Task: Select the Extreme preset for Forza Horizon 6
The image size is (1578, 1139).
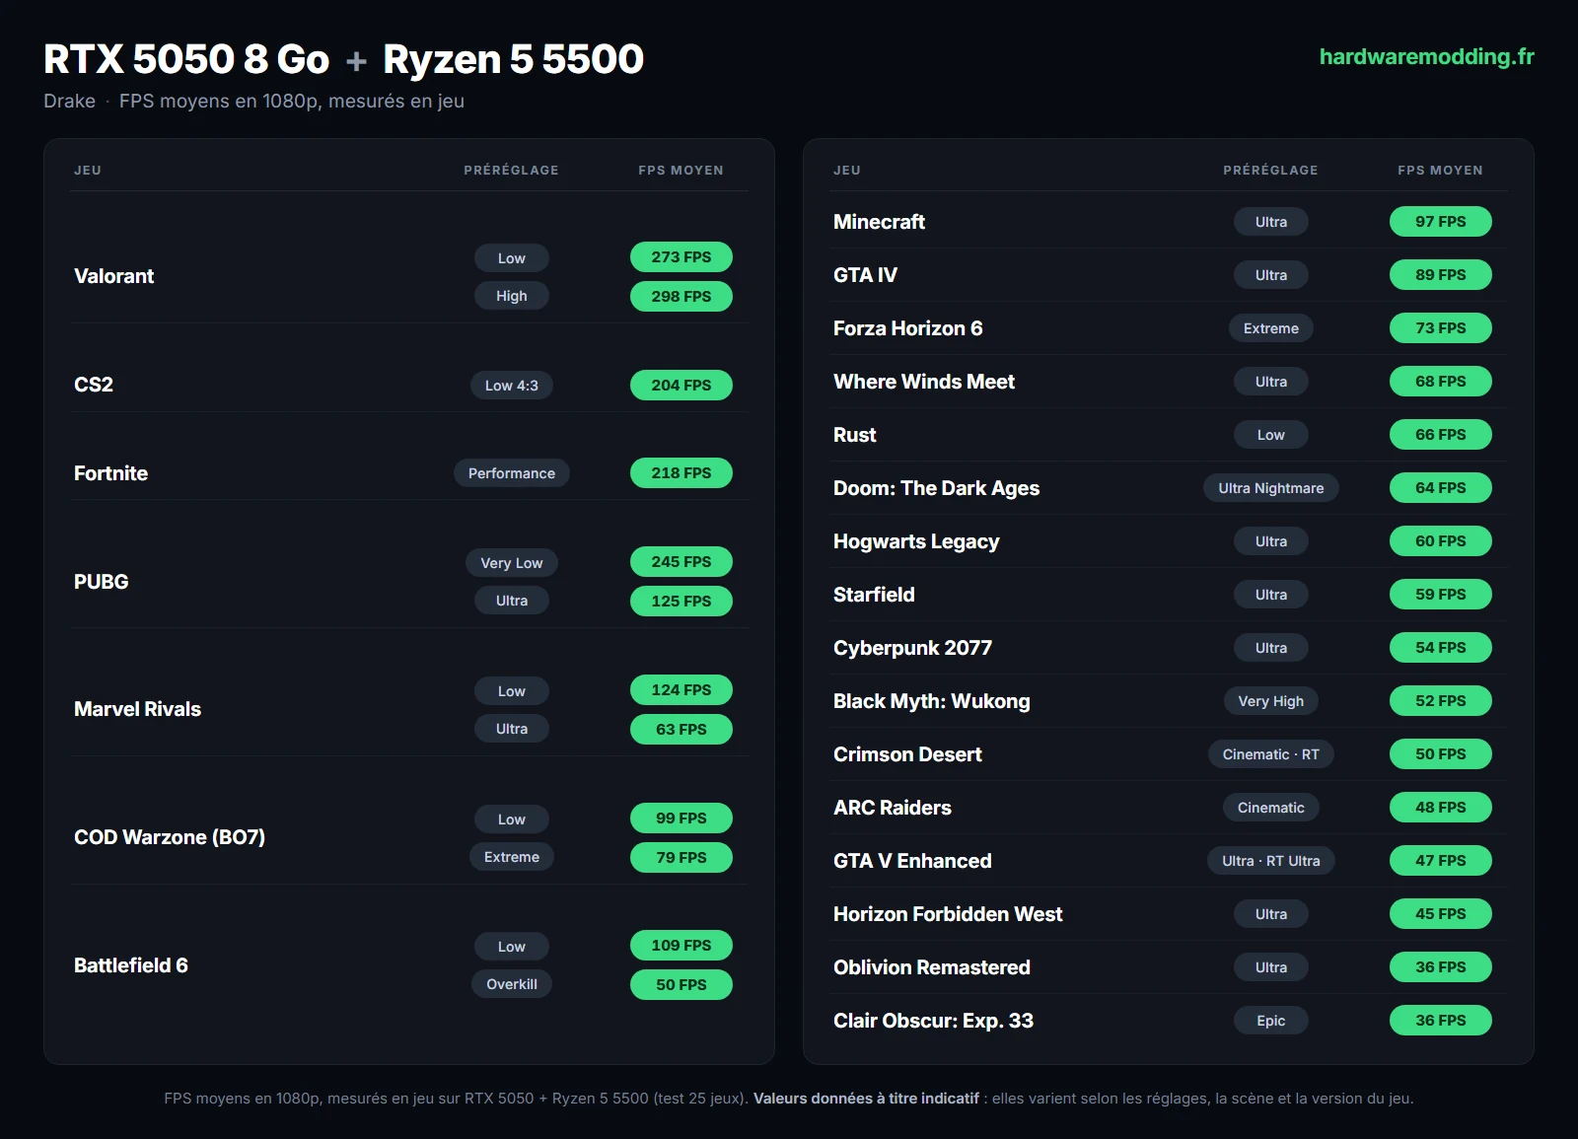Action: pos(1271,328)
